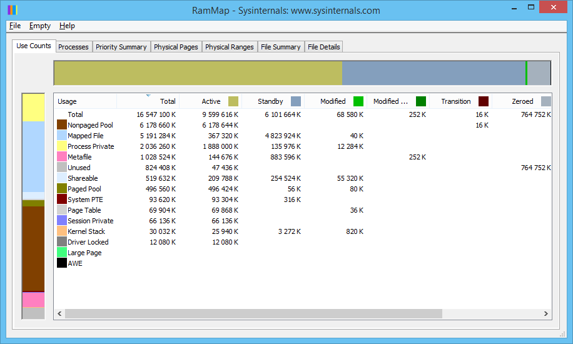Open the Physical Pages tab

click(x=176, y=47)
